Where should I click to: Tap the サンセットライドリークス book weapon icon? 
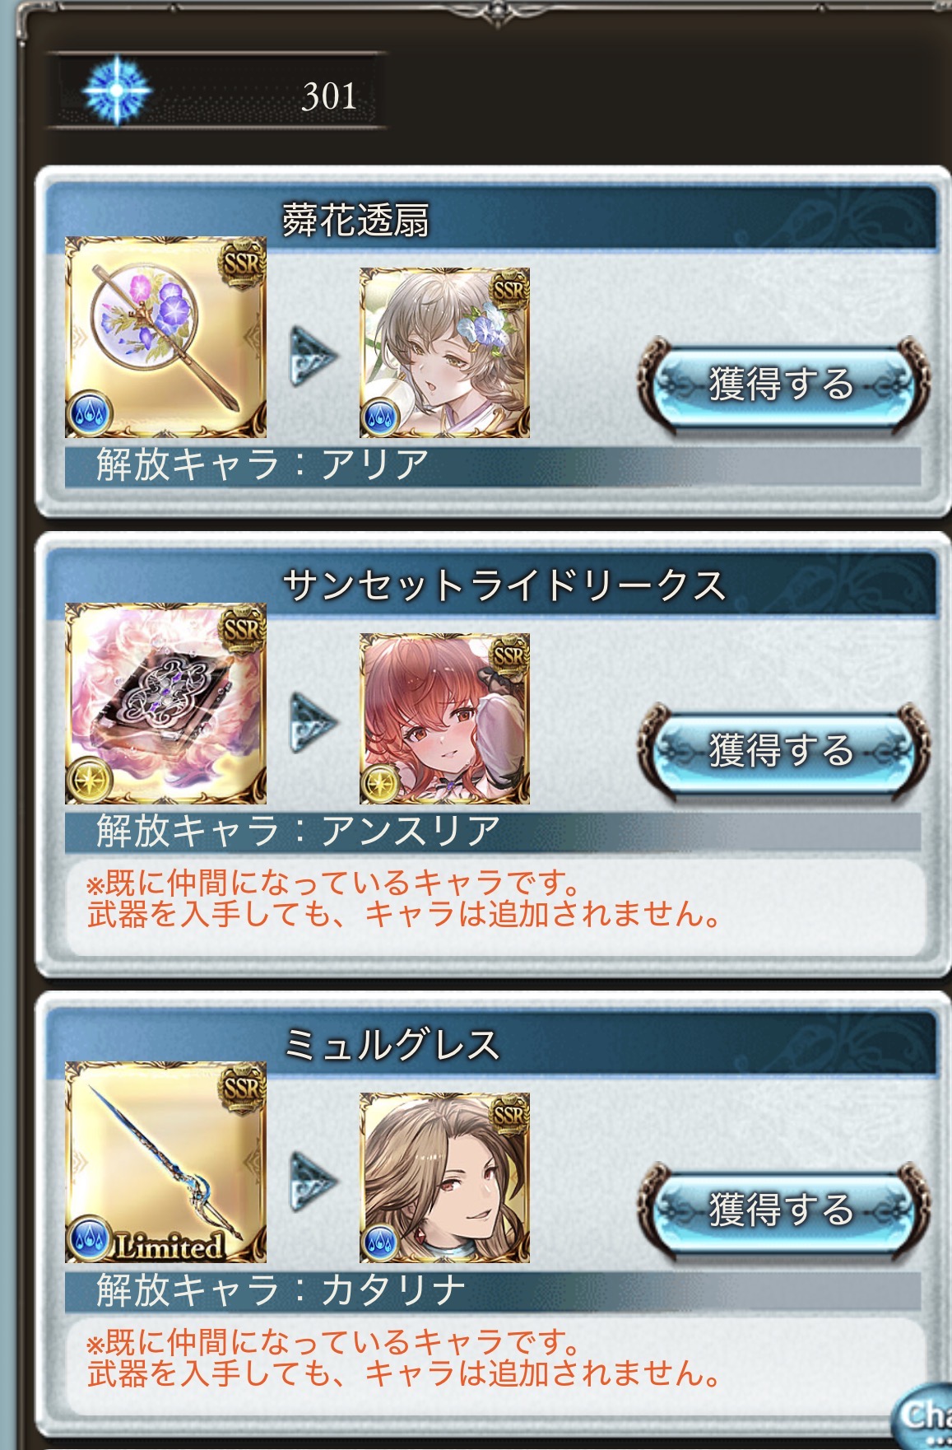[x=165, y=703]
